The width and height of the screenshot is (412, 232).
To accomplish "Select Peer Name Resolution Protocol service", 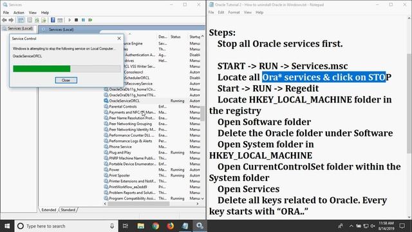I will pyautogui.click(x=152, y=118).
